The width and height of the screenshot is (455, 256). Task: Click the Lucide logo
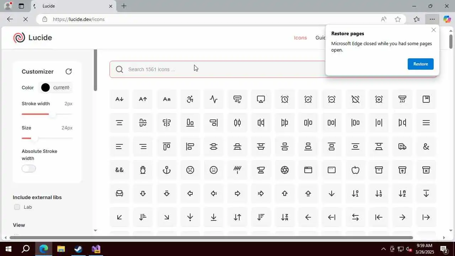click(x=33, y=38)
